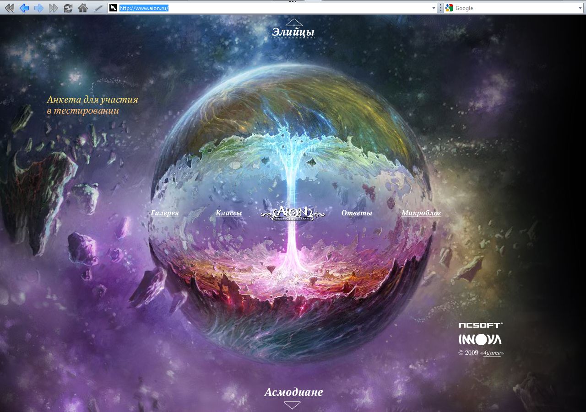Screen dimensions: 586x412
Task: Go forward with the blue right arrow
Action: 39,8
